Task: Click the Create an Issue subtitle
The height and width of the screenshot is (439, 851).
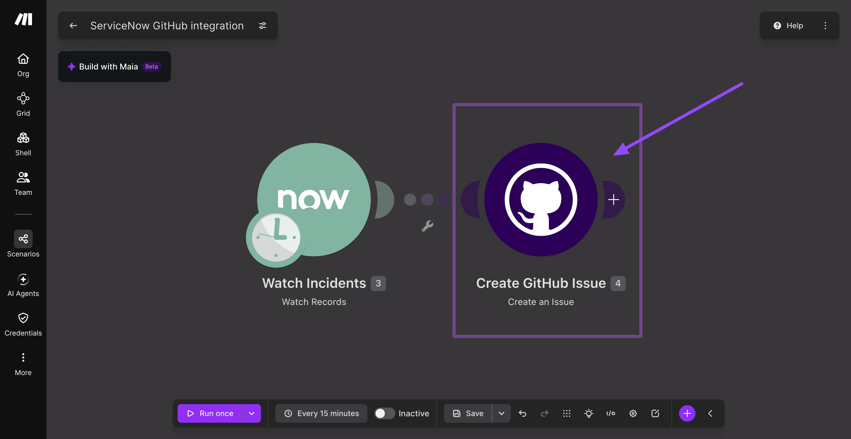Action: pos(541,302)
